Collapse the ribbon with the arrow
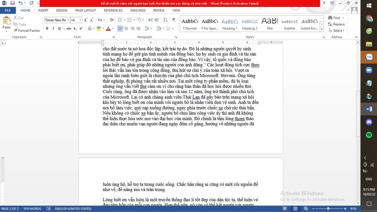The width and height of the screenshot is (377, 212). point(356,37)
